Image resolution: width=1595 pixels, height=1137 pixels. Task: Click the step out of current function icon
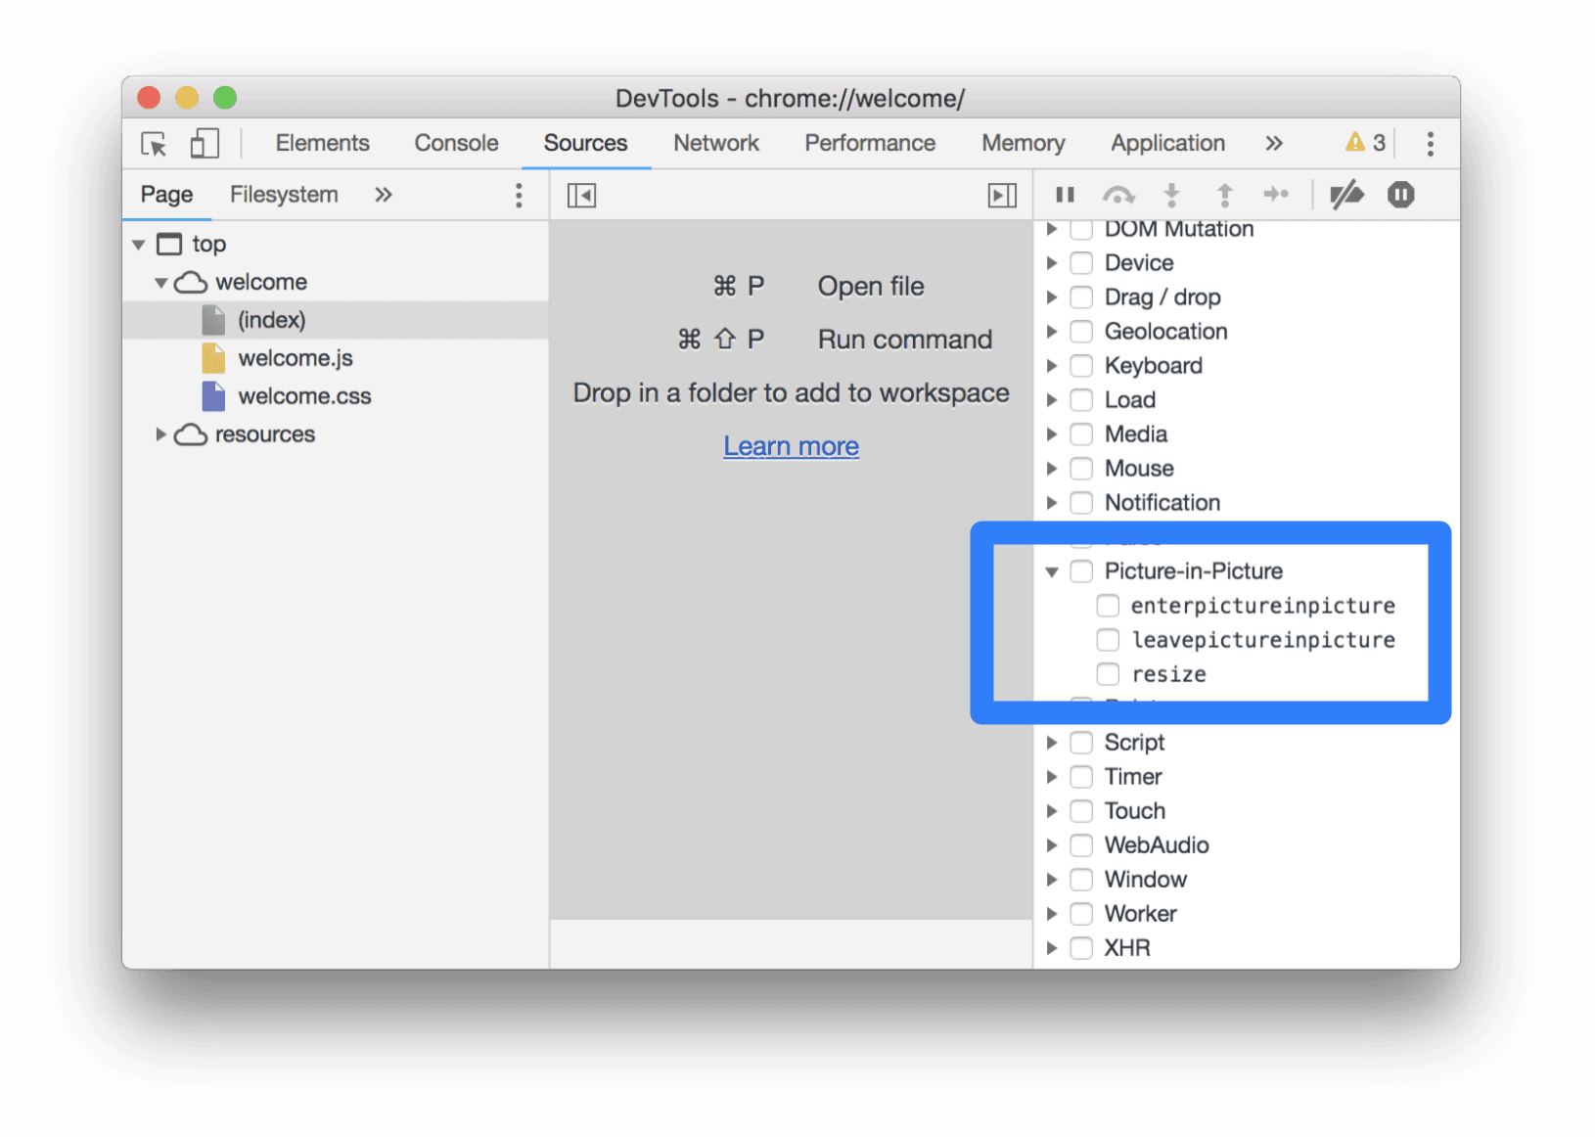[1224, 195]
